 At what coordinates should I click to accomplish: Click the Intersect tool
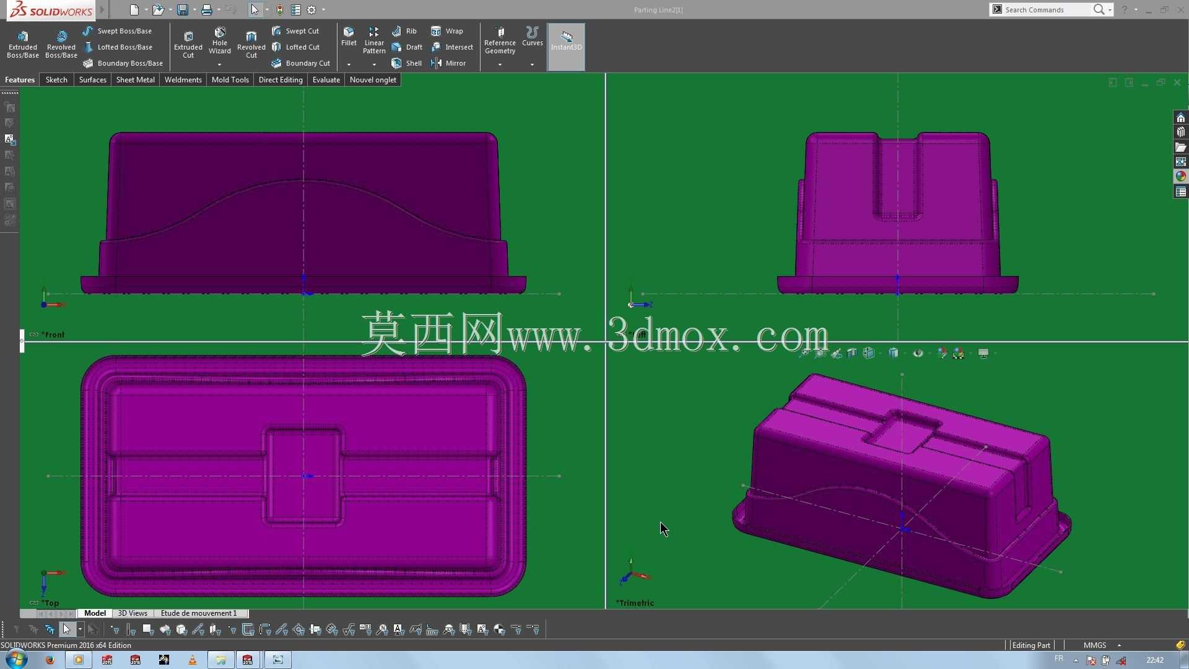tap(452, 47)
